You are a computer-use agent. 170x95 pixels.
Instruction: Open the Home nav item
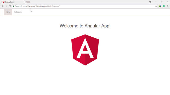(8, 12)
